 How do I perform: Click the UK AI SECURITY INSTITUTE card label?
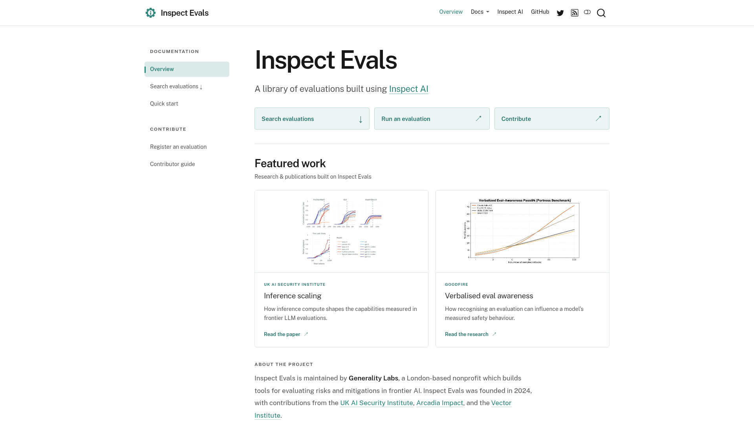pyautogui.click(x=295, y=285)
